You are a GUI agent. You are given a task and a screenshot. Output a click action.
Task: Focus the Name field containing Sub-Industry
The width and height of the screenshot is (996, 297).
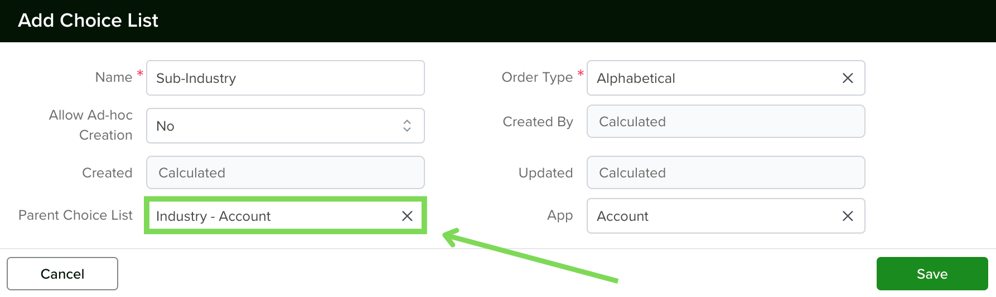pos(286,78)
